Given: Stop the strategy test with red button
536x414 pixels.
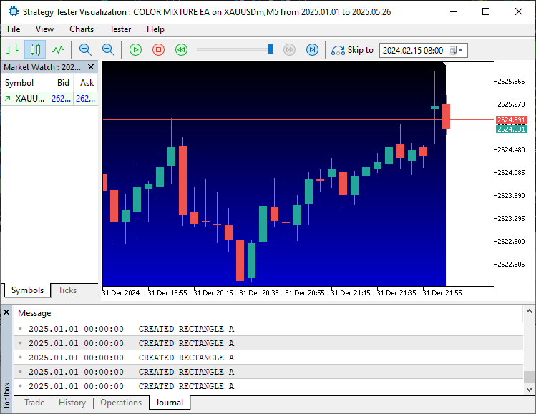Looking at the screenshot, I should (158, 50).
